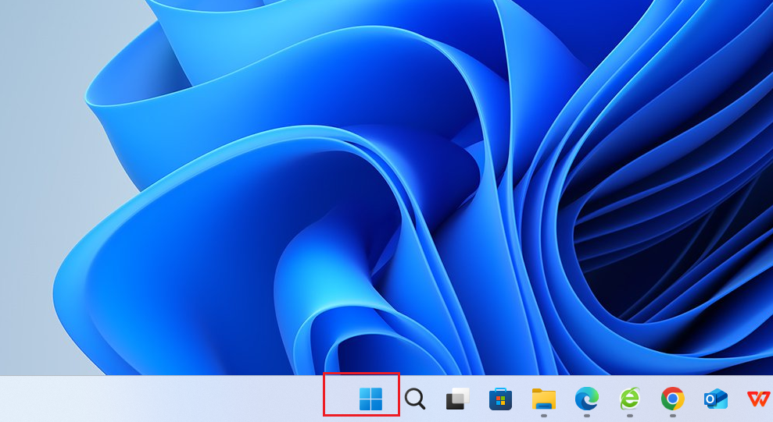Open File Explorer folder icon
The image size is (773, 422).
[543, 399]
